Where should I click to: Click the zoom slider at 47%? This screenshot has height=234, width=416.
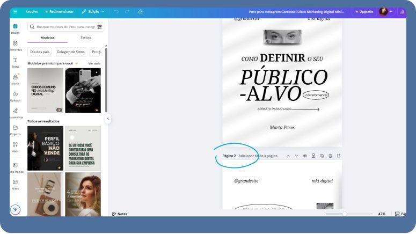coord(344,214)
